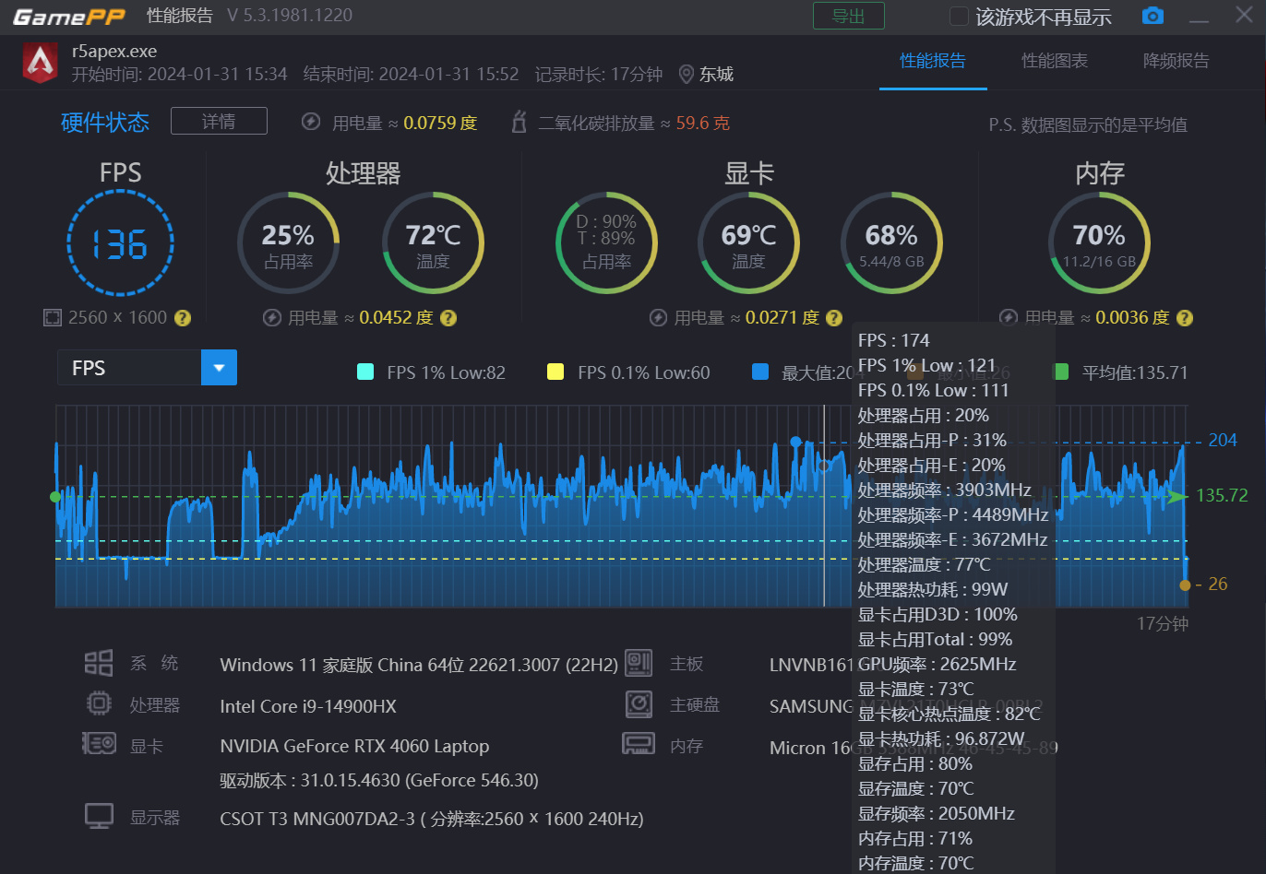Open the help icon next to 0.0452 度

click(x=448, y=318)
